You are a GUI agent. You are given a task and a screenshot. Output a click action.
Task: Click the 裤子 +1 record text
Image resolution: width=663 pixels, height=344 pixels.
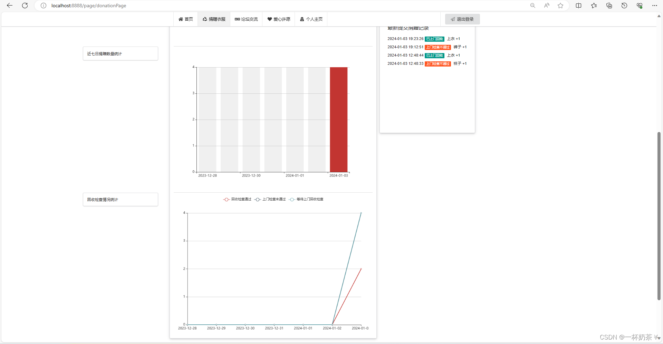pos(460,47)
